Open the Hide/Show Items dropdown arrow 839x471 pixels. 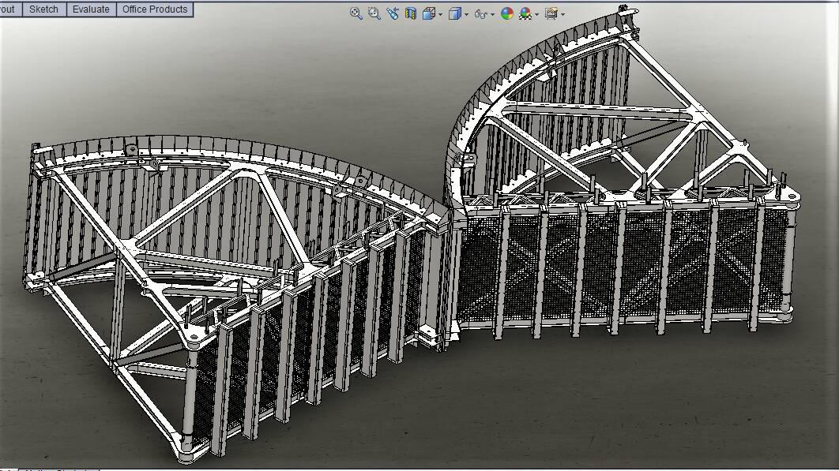coord(493,14)
